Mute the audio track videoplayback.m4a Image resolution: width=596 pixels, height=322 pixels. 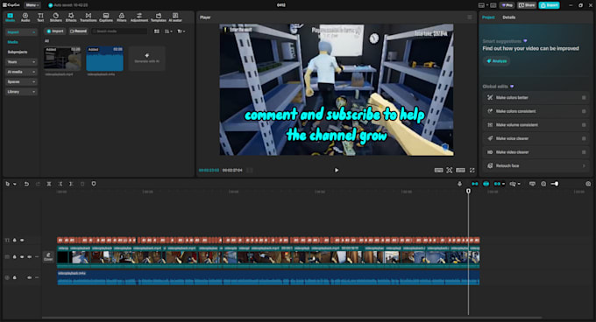click(x=29, y=277)
